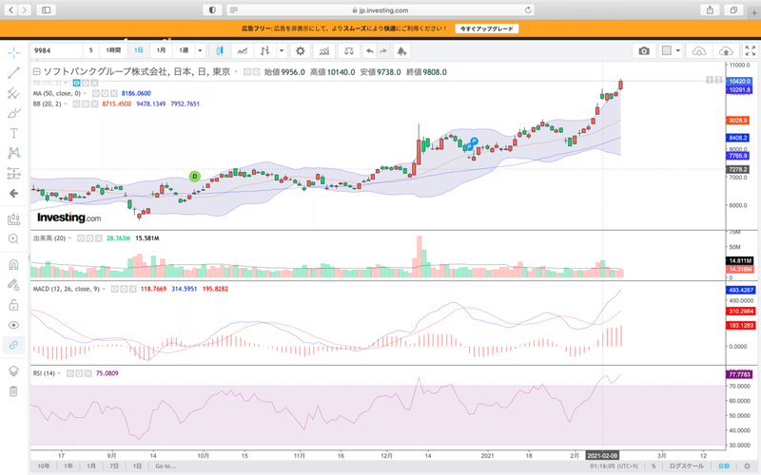Click the symbol input showing 9984

tap(56, 50)
